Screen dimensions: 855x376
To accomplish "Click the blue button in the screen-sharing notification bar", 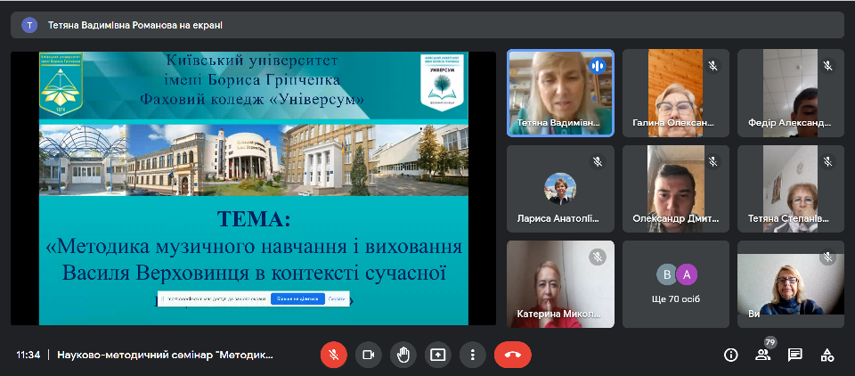I will (x=297, y=299).
